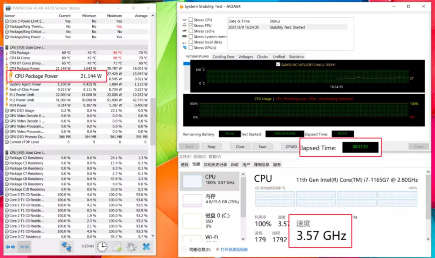435x258 pixels.
Task: Click HWiNFO vertical scrollbar thumb
Action: pos(153,121)
